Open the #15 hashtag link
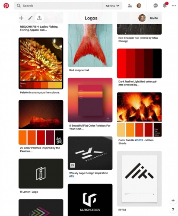 tap(71, 176)
